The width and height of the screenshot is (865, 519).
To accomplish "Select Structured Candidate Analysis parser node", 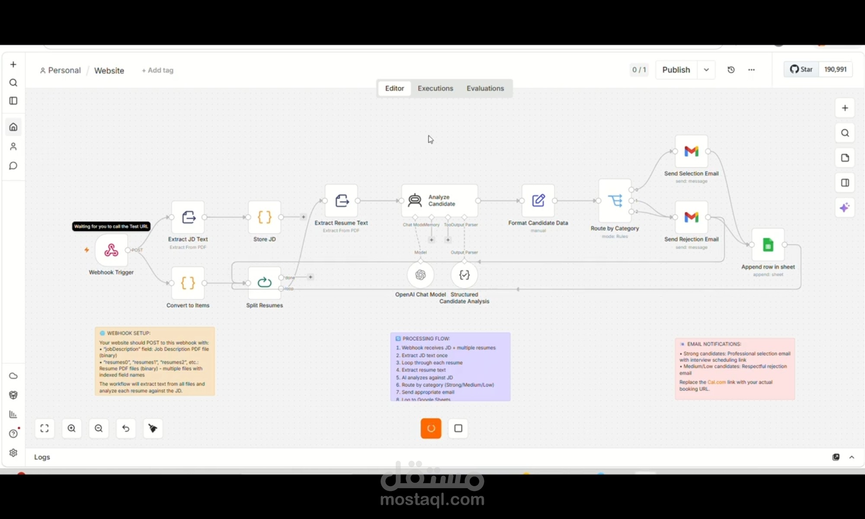I will click(465, 275).
